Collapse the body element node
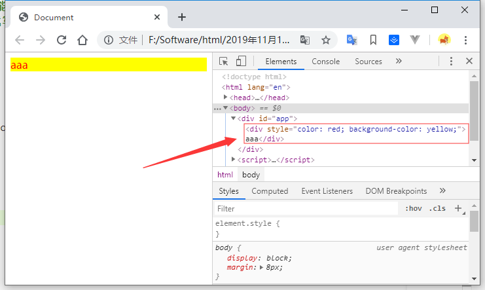This screenshot has width=485, height=290. 226,108
